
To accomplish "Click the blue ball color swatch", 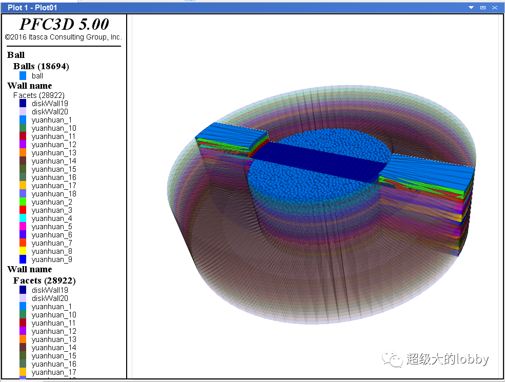I will click(x=23, y=76).
